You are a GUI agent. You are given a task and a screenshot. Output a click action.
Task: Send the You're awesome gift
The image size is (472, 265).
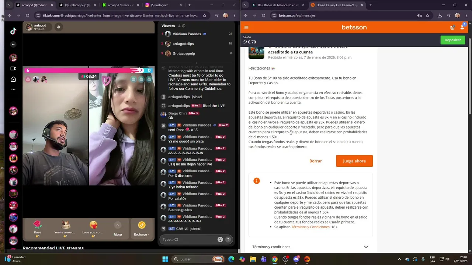[x=65, y=228]
